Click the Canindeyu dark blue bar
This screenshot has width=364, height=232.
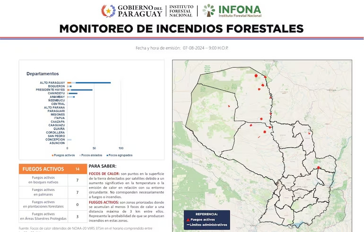73,93
